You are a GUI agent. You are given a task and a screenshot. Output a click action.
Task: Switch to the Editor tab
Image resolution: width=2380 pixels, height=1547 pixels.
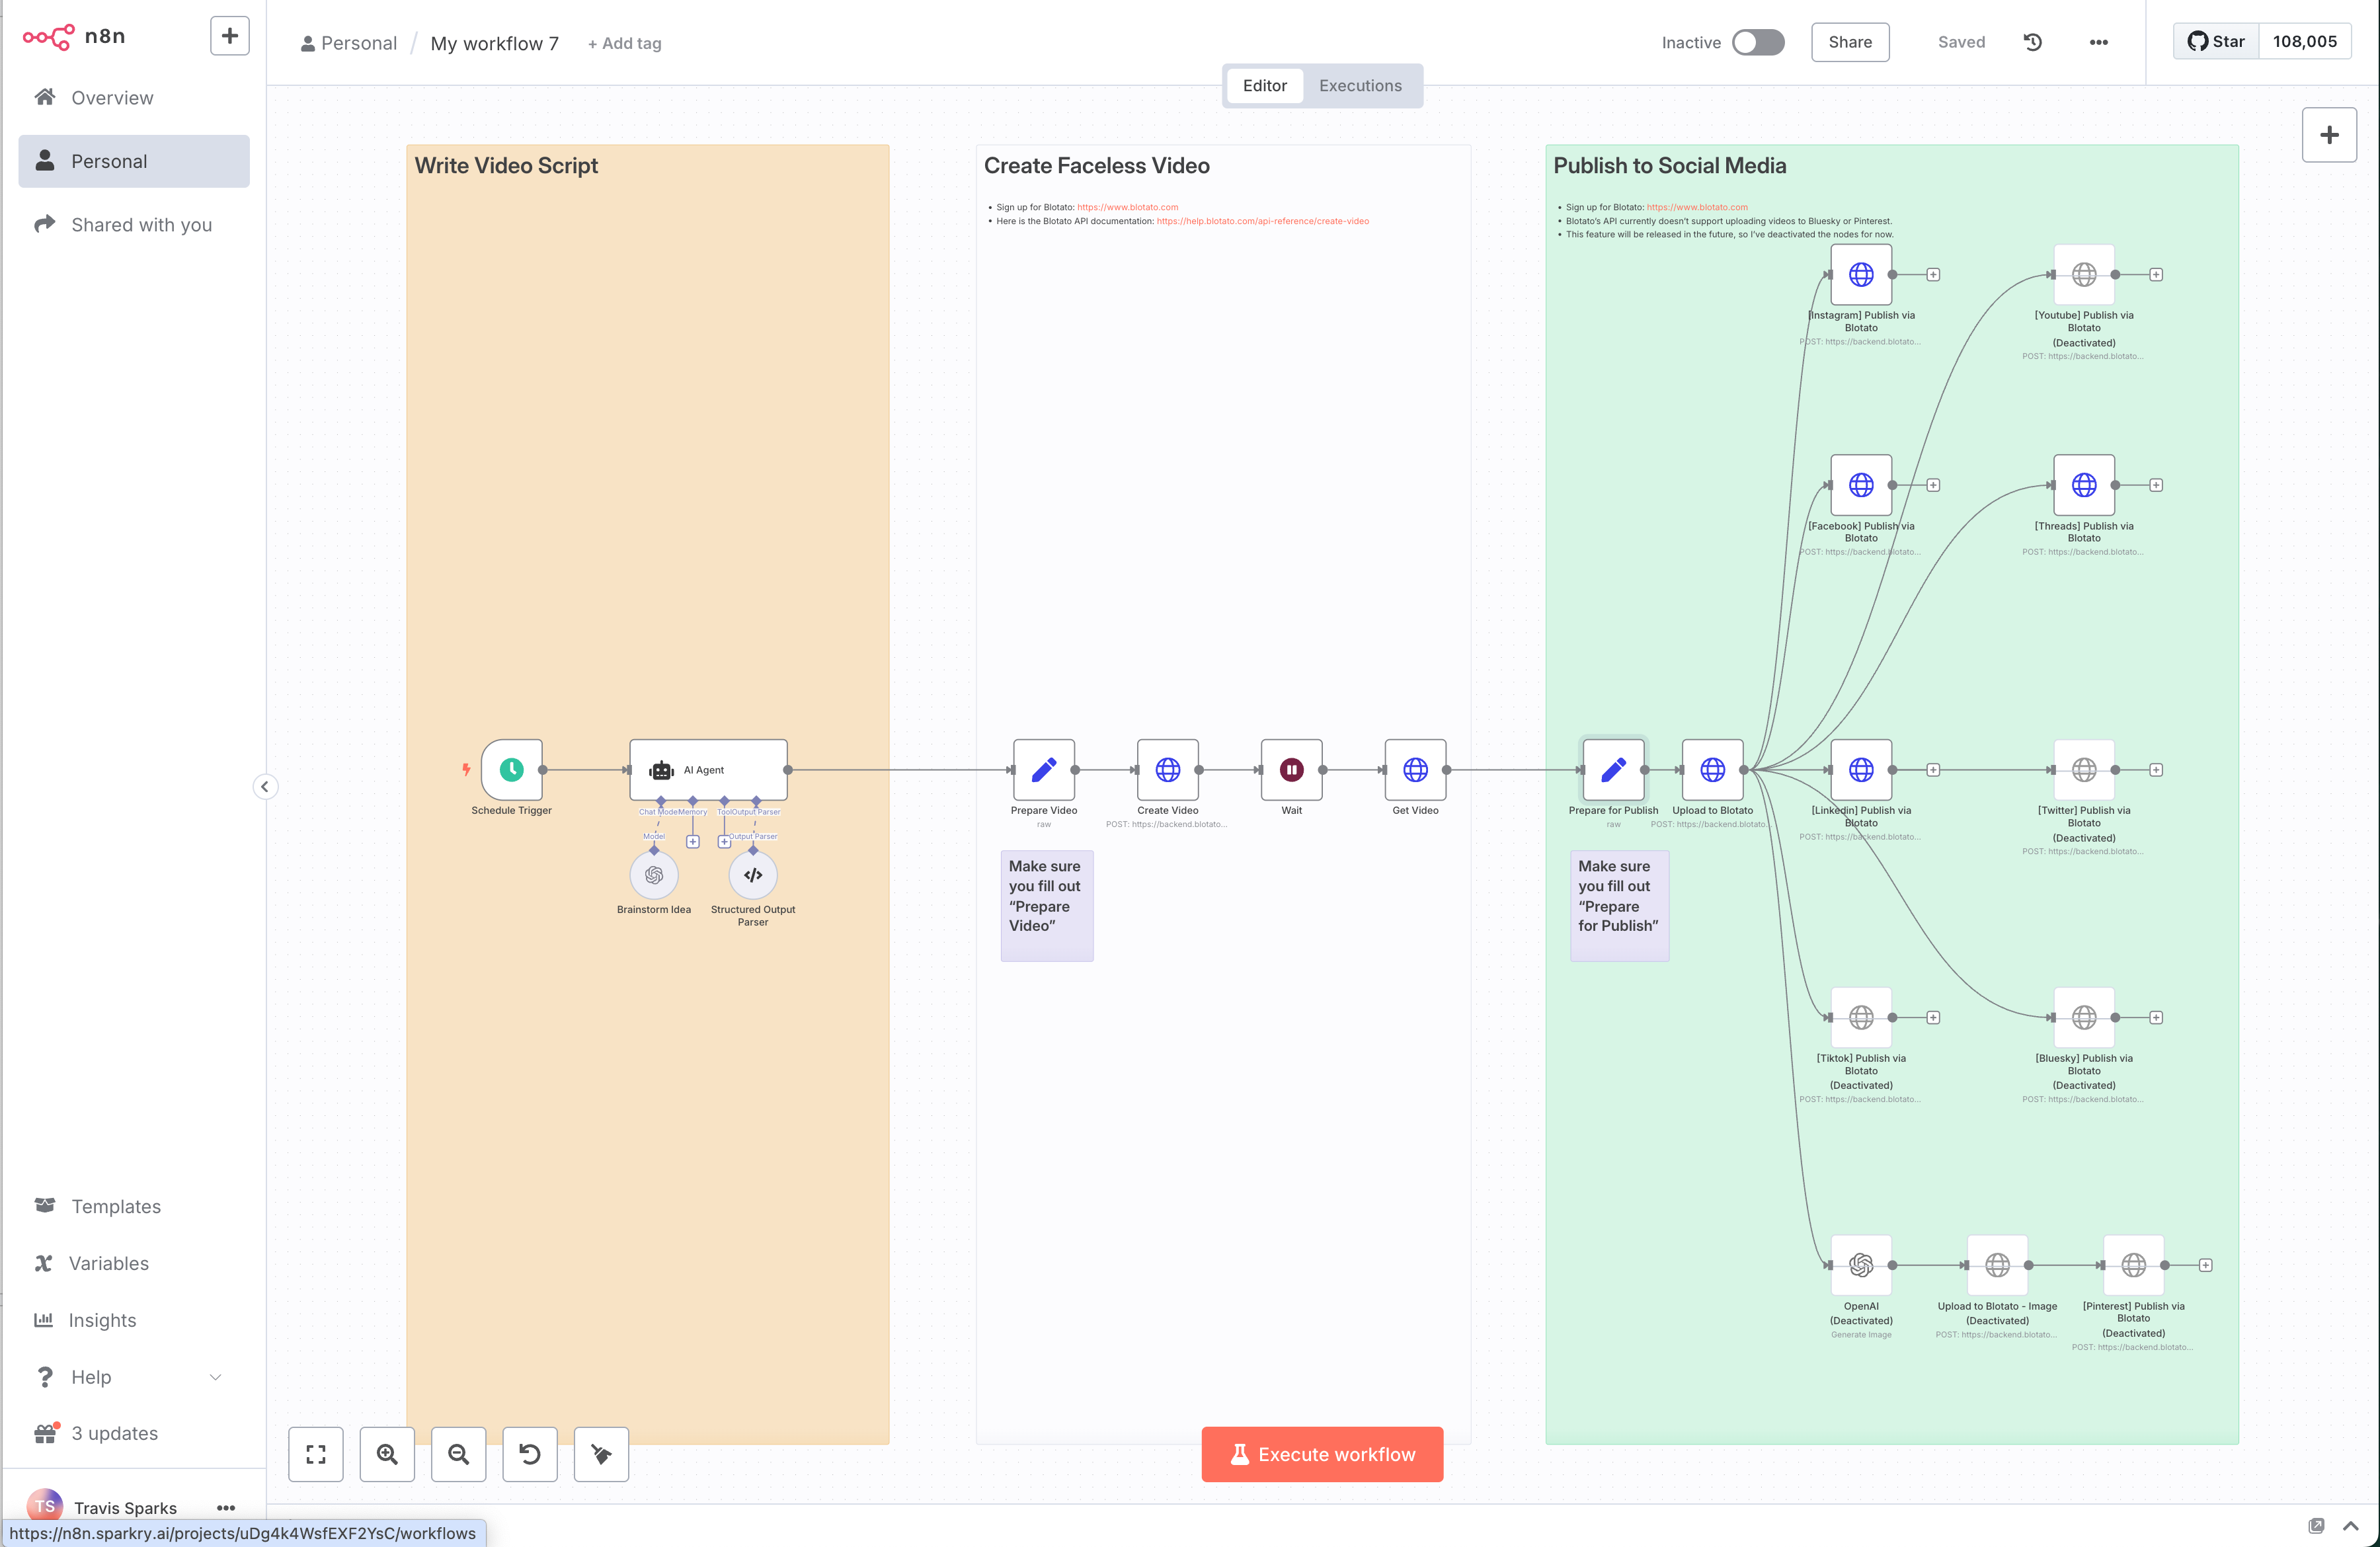point(1265,86)
